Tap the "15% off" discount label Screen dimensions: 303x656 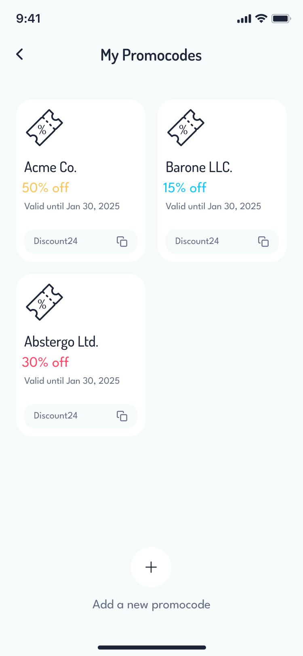click(185, 187)
